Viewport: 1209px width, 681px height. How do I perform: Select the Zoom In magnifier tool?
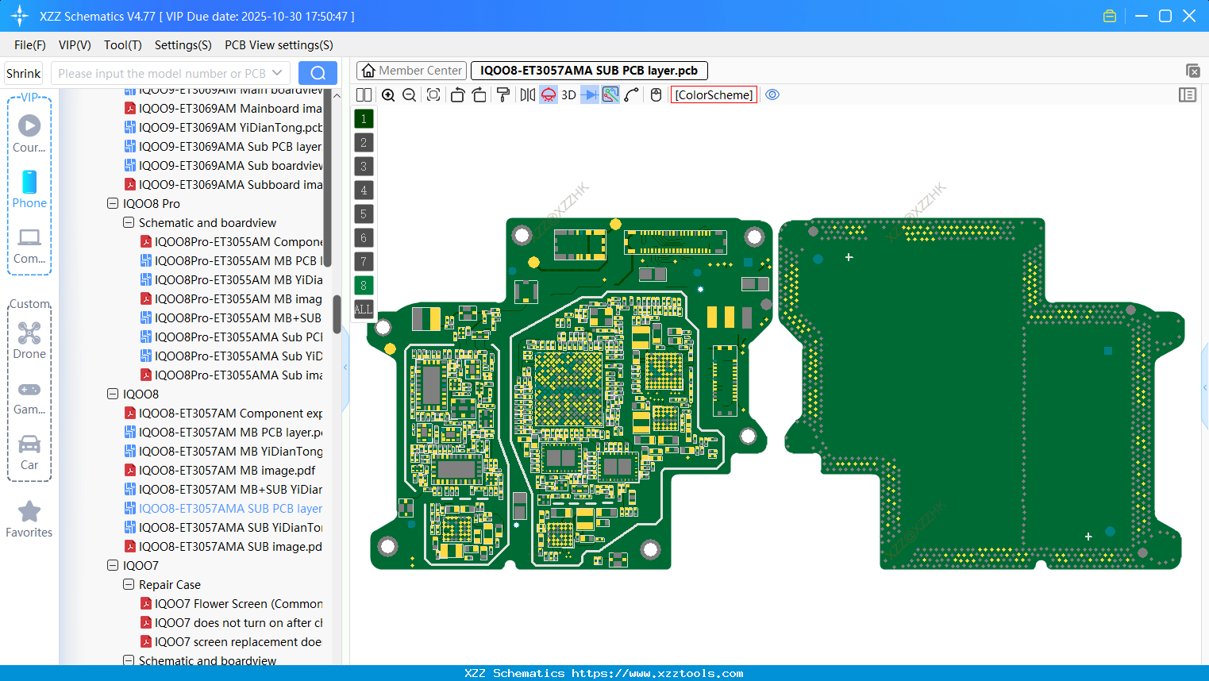tap(388, 94)
